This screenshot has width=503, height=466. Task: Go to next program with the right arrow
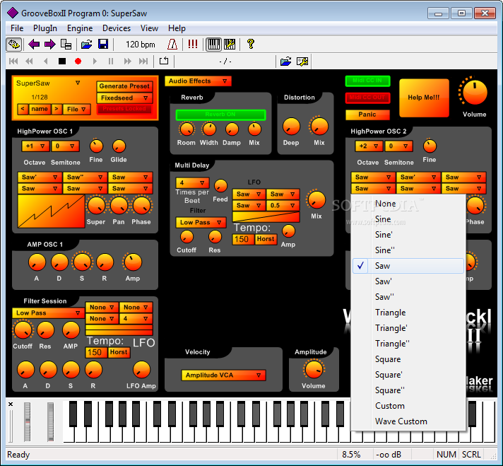click(49, 45)
